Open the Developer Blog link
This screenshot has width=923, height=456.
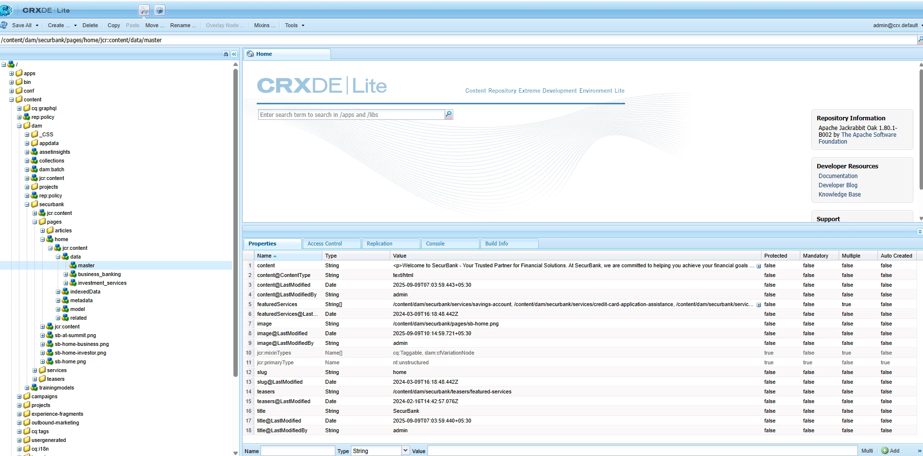coord(838,185)
